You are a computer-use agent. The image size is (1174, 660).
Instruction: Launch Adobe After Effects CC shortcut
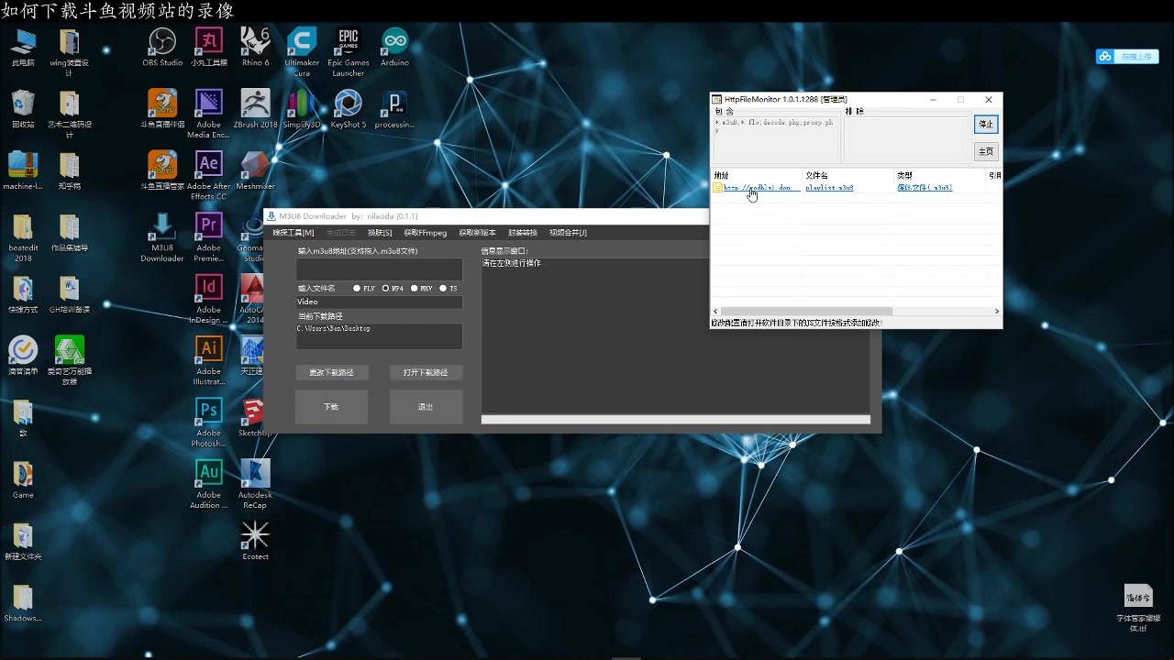[x=209, y=175]
